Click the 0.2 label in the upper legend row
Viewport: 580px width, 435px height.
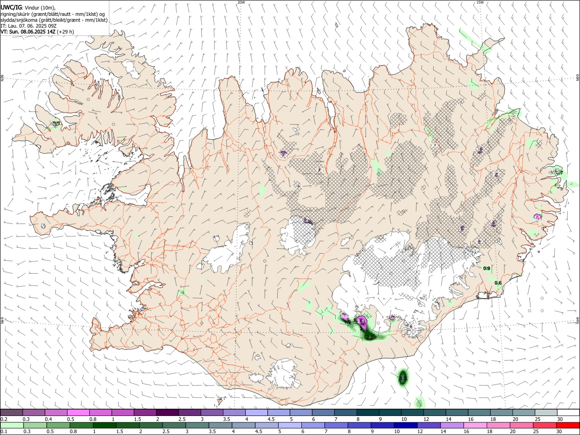pyautogui.click(x=4, y=420)
